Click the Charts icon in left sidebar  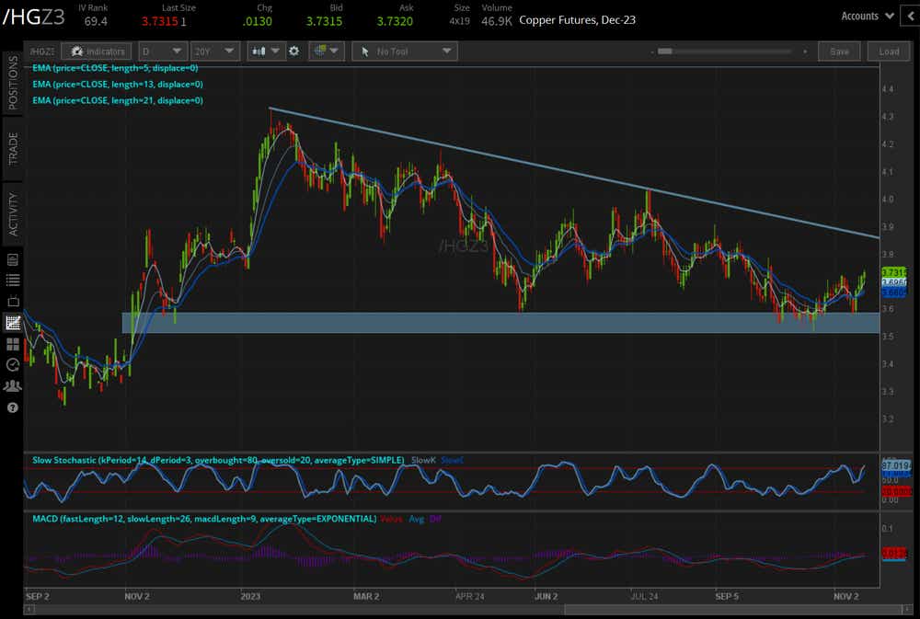pos(13,323)
